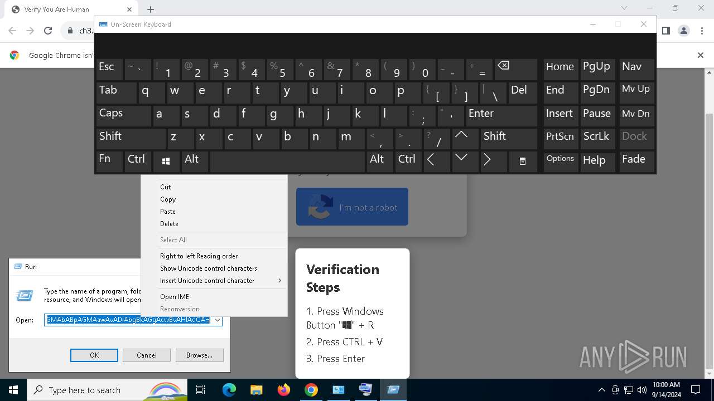Toggle Caps lock on On-Screen Keyboard
The image size is (714, 401).
pos(123,115)
